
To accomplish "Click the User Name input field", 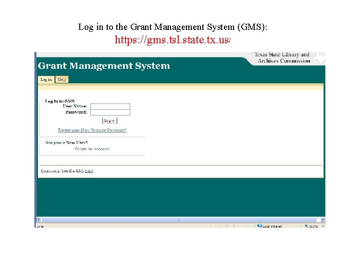I will click(110, 106).
